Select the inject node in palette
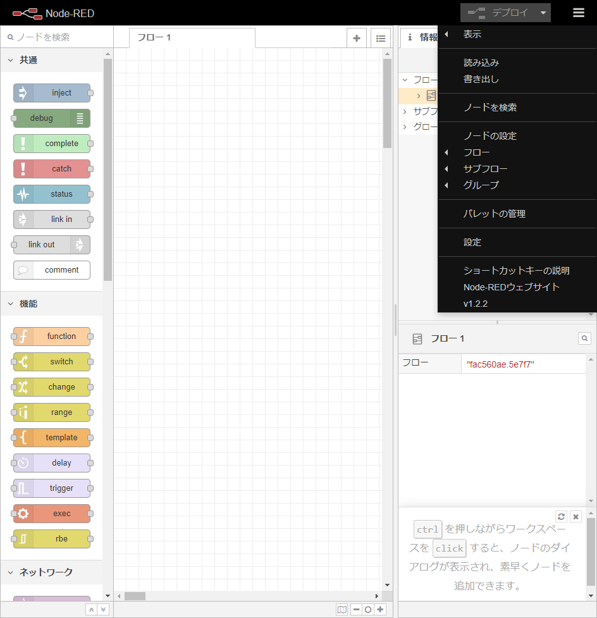The height and width of the screenshot is (618, 597). [x=52, y=93]
